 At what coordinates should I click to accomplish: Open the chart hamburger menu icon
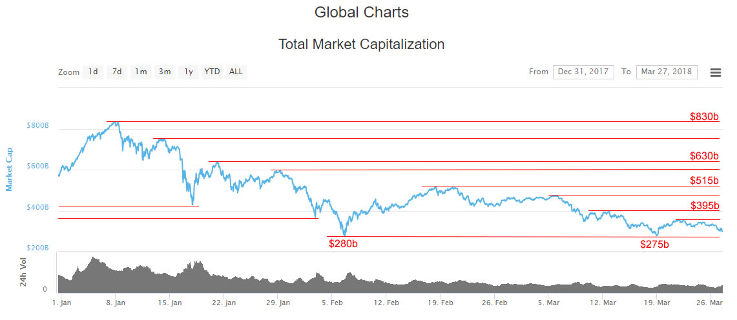tap(716, 72)
